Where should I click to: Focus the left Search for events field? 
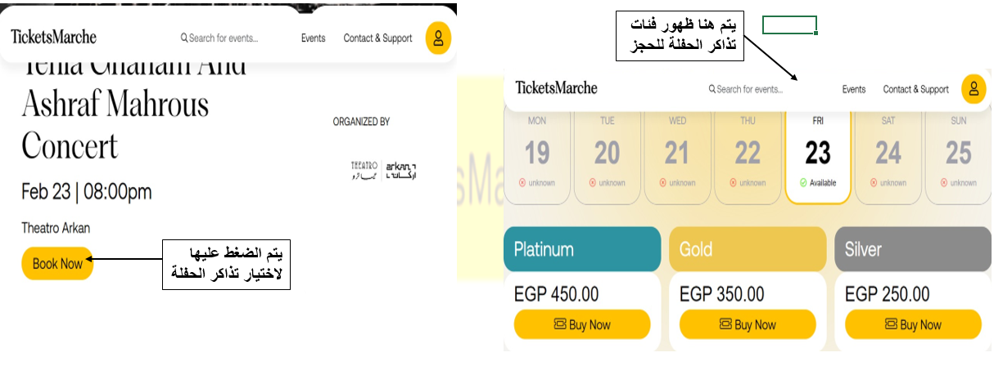[219, 38]
